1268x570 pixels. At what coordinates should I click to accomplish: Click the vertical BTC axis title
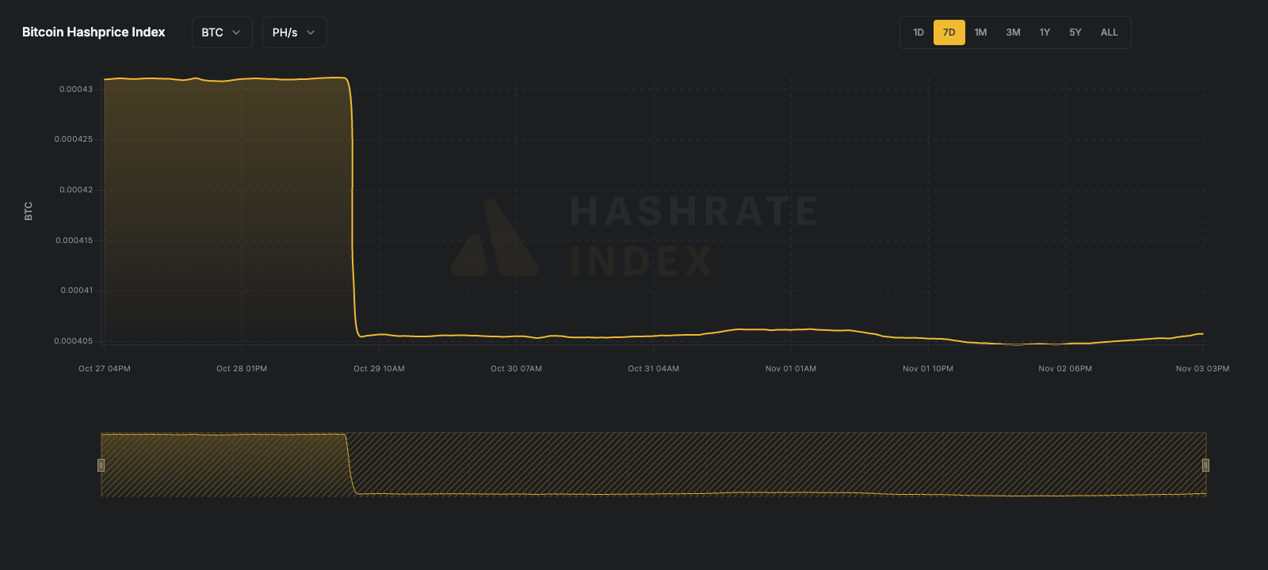pos(29,211)
